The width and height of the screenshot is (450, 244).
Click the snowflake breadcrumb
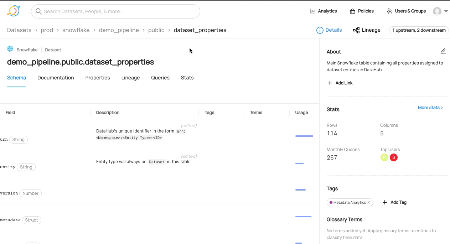click(76, 30)
